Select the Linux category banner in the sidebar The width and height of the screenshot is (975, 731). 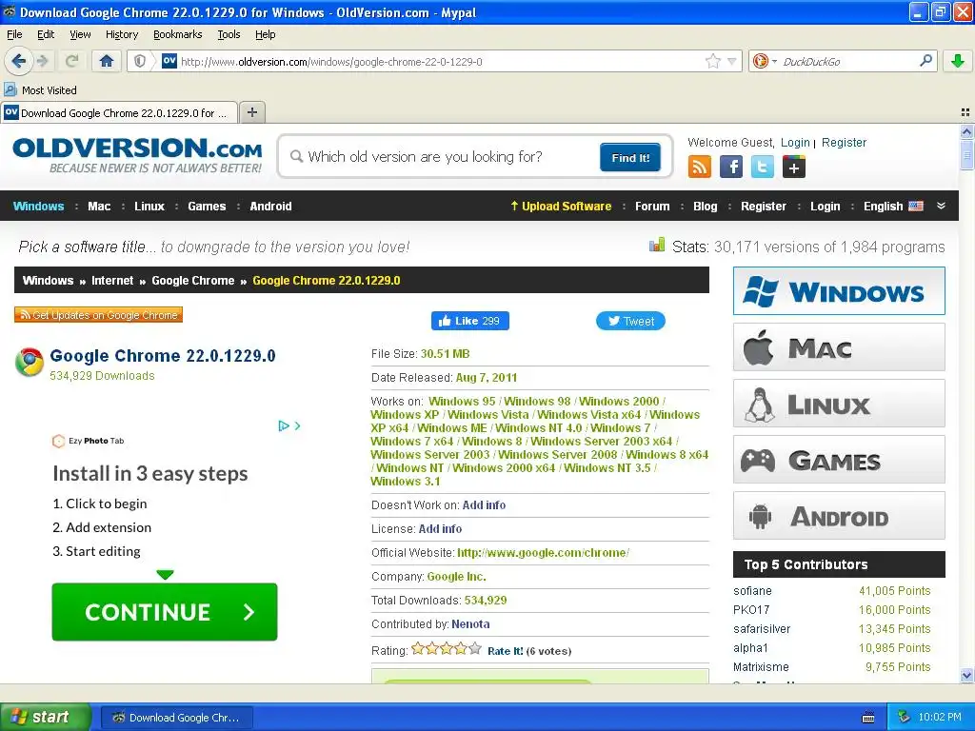point(839,403)
